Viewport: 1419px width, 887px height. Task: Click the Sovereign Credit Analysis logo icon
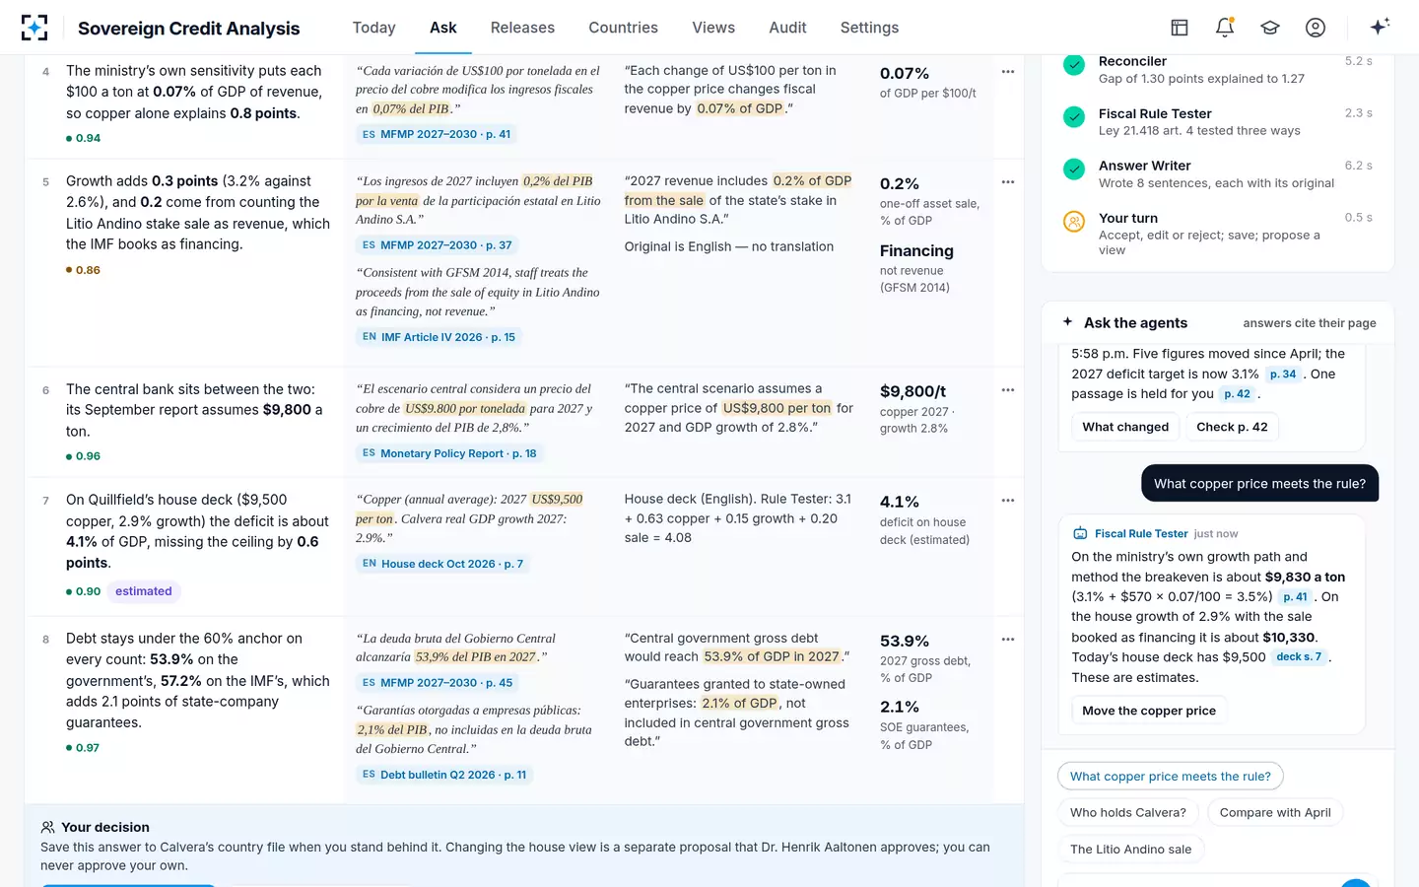click(34, 28)
